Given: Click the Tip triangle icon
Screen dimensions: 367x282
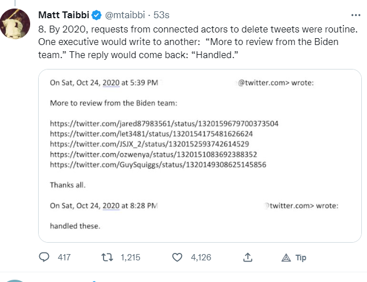Looking at the screenshot, I should click(286, 258).
